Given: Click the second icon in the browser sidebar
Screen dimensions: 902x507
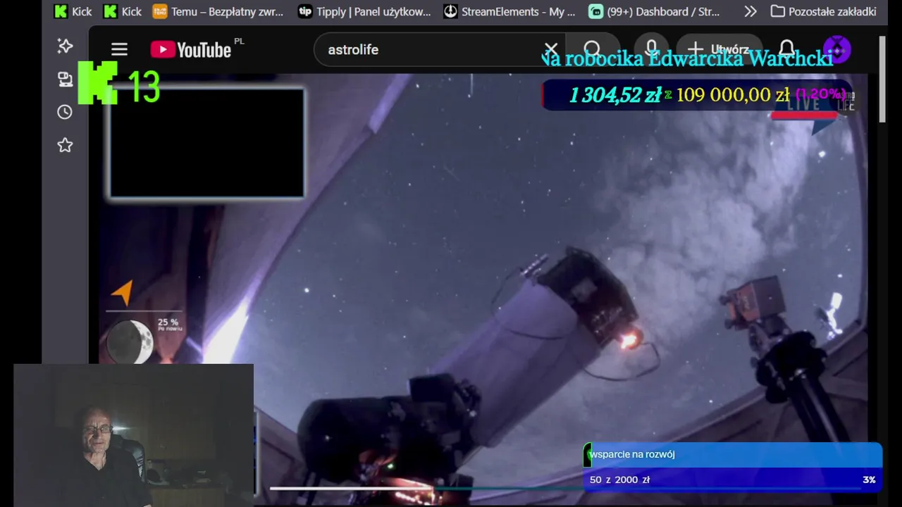Looking at the screenshot, I should pyautogui.click(x=65, y=79).
